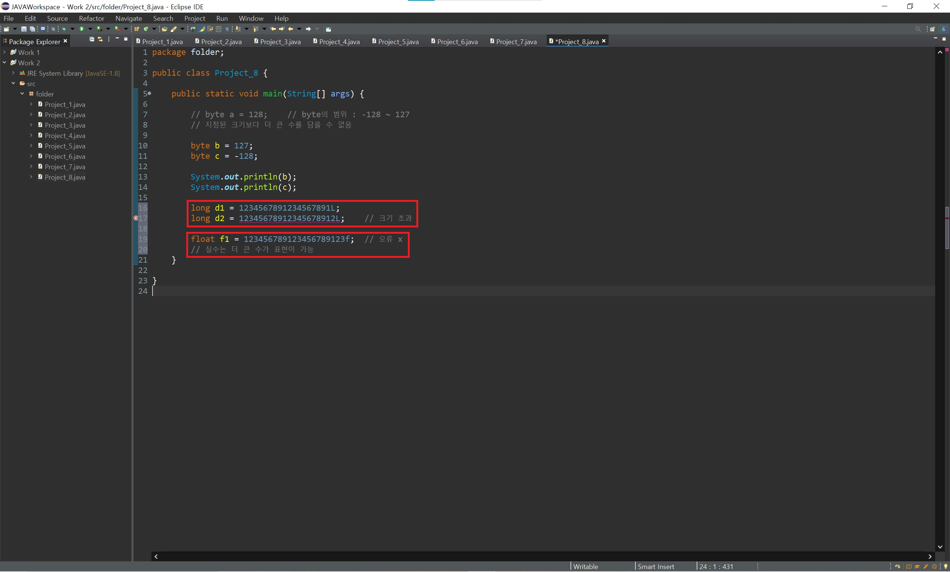Image resolution: width=950 pixels, height=572 pixels.
Task: Start the Debug bug icon
Action: coord(64,29)
